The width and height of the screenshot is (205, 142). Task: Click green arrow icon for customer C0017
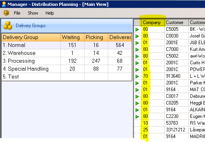(137, 96)
